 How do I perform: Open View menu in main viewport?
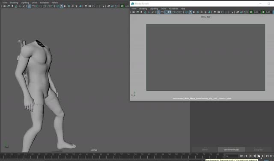tap(5, 3)
